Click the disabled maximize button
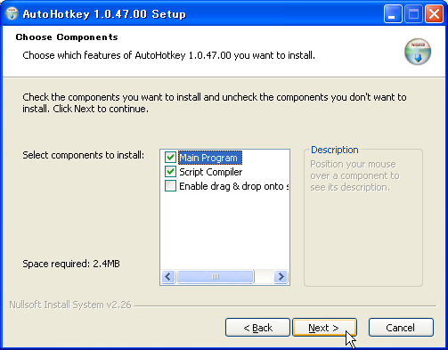The height and width of the screenshot is (350, 448). click(x=413, y=13)
